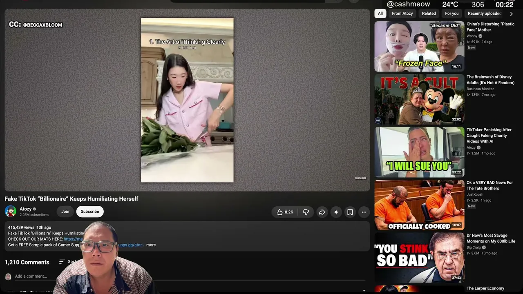Click the "16:11" duration badge
523x294 pixels.
456,67
